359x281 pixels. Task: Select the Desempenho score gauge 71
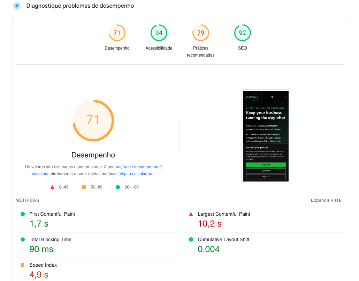coord(117,33)
